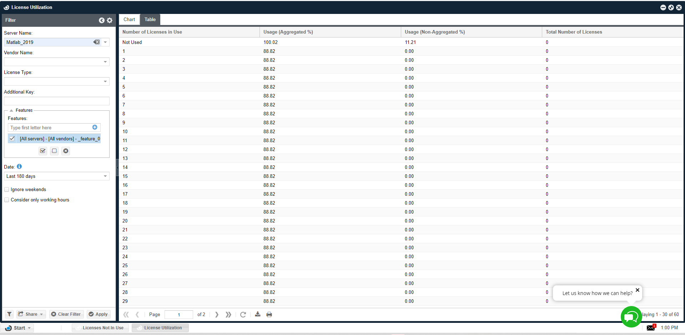Print the license utilization table
685x335 pixels.
tap(269, 314)
